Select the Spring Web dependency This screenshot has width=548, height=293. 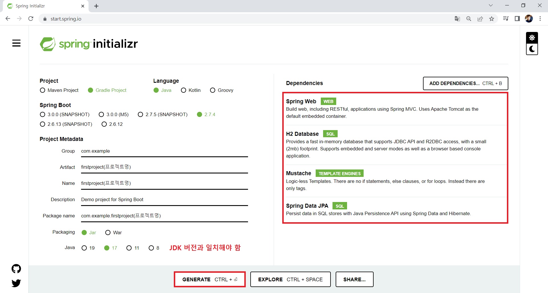pyautogui.click(x=395, y=109)
